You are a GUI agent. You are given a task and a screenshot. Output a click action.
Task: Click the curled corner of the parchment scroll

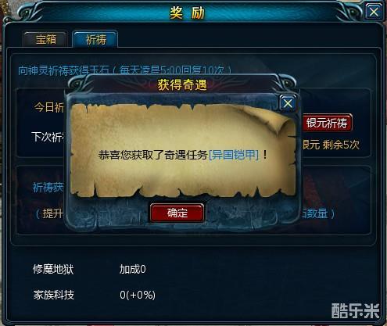click(x=276, y=120)
